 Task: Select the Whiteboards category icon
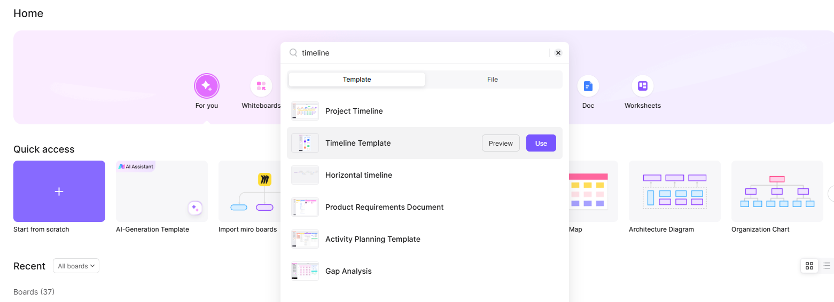[x=261, y=86]
